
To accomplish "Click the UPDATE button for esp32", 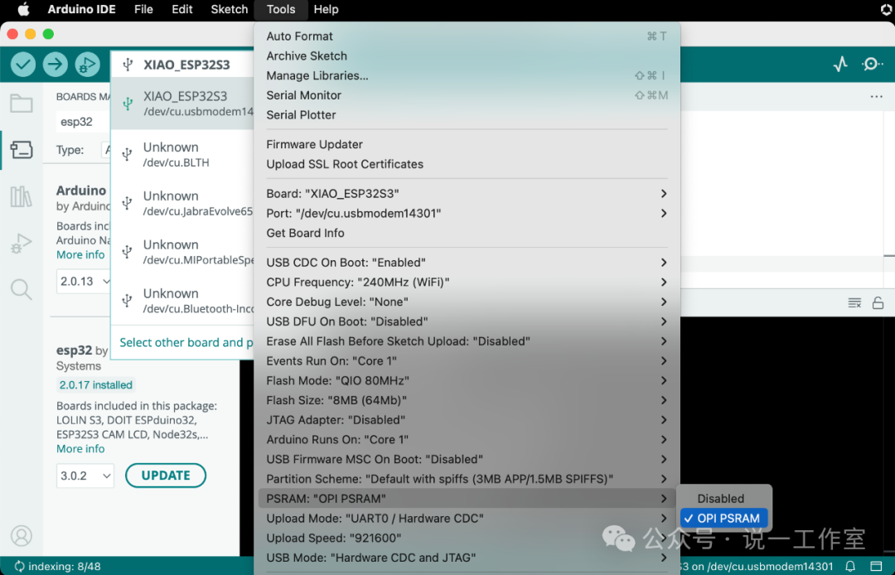I will pos(166,476).
